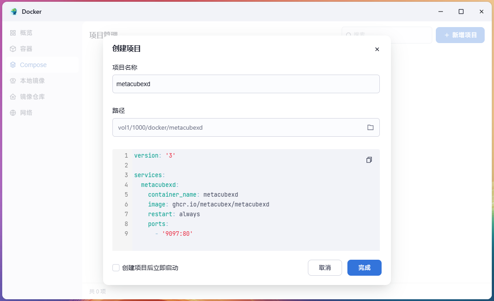Click the 容器 container cube icon
494x301 pixels.
click(x=13, y=49)
